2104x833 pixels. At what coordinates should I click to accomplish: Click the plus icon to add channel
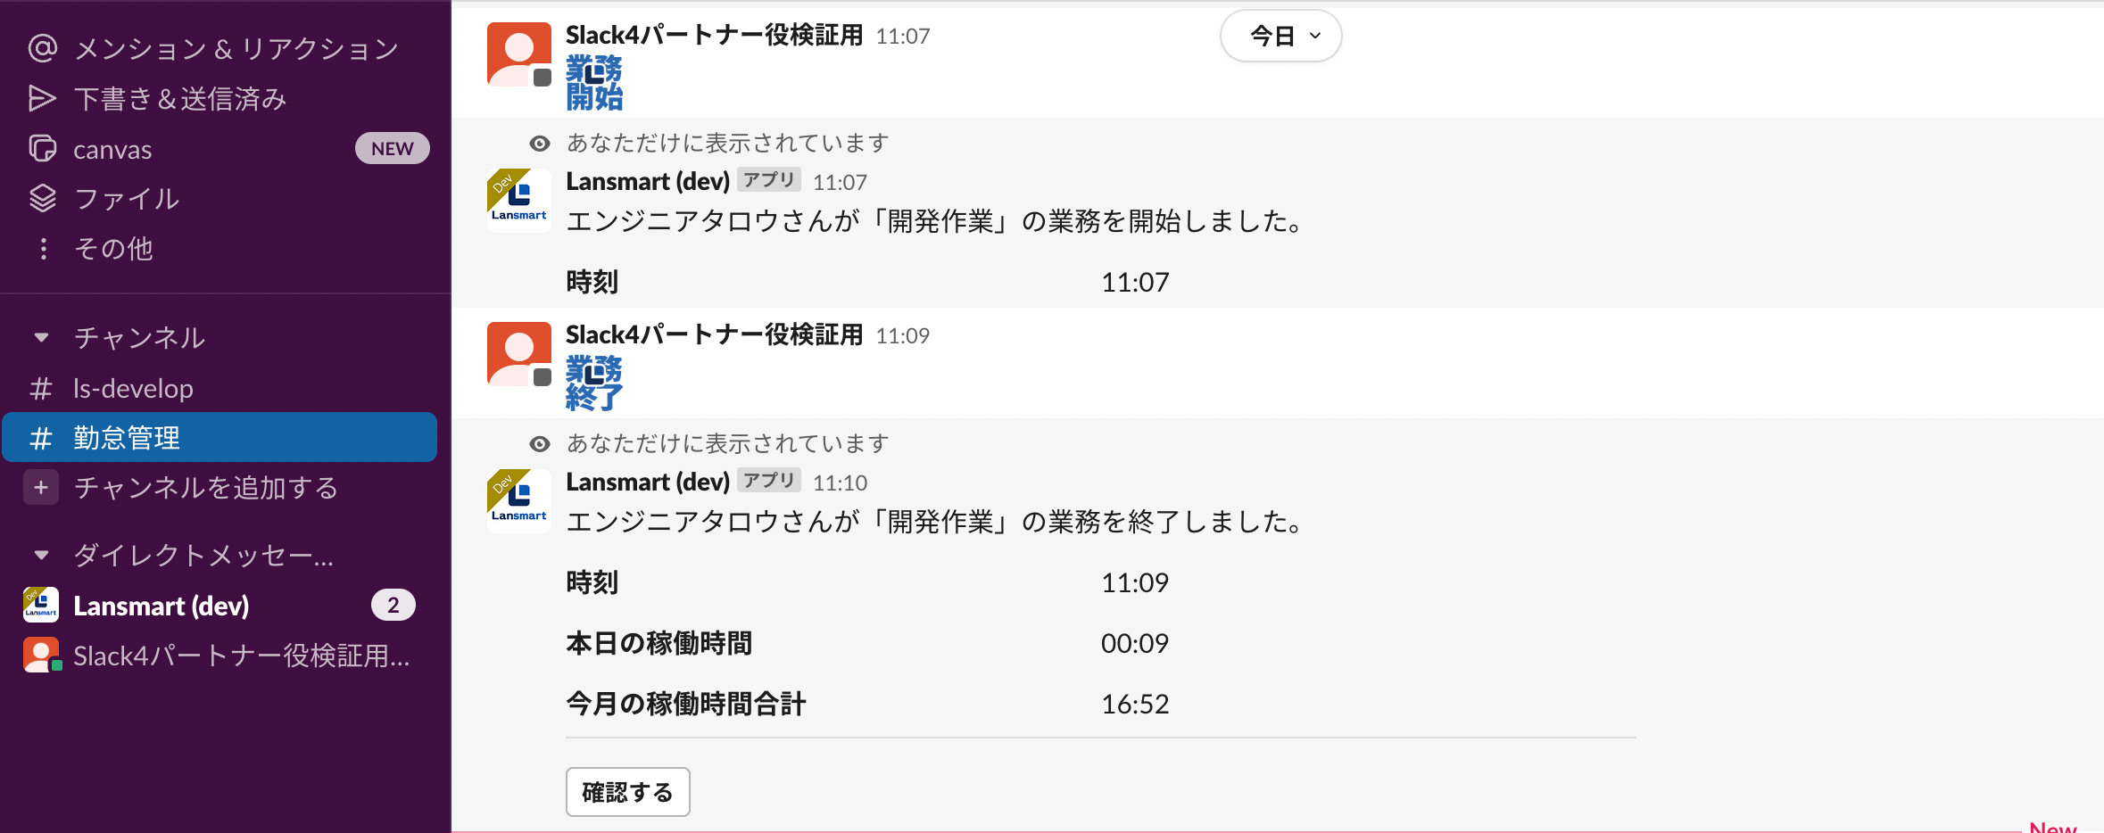[41, 488]
